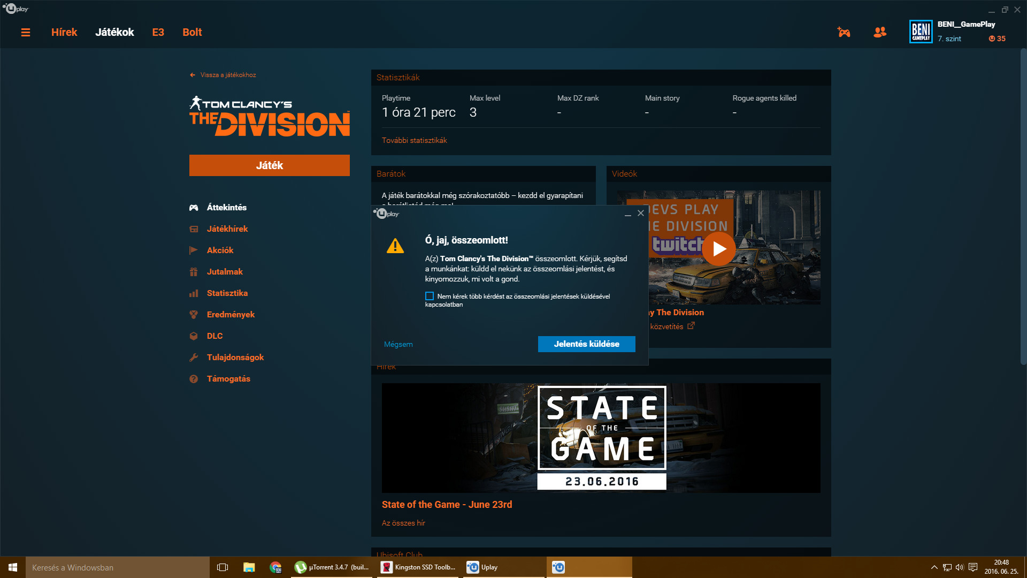Screen dimensions: 1027x578
Task: Open the Uplay taskbar item
Action: pos(504,567)
